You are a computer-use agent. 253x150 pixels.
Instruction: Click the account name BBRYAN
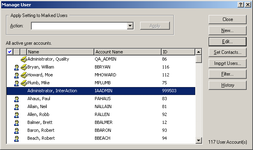pyautogui.click(x=103, y=67)
